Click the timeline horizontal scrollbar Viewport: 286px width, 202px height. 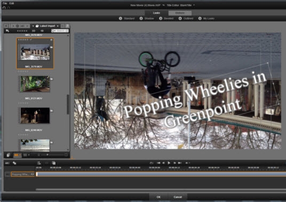161,189
